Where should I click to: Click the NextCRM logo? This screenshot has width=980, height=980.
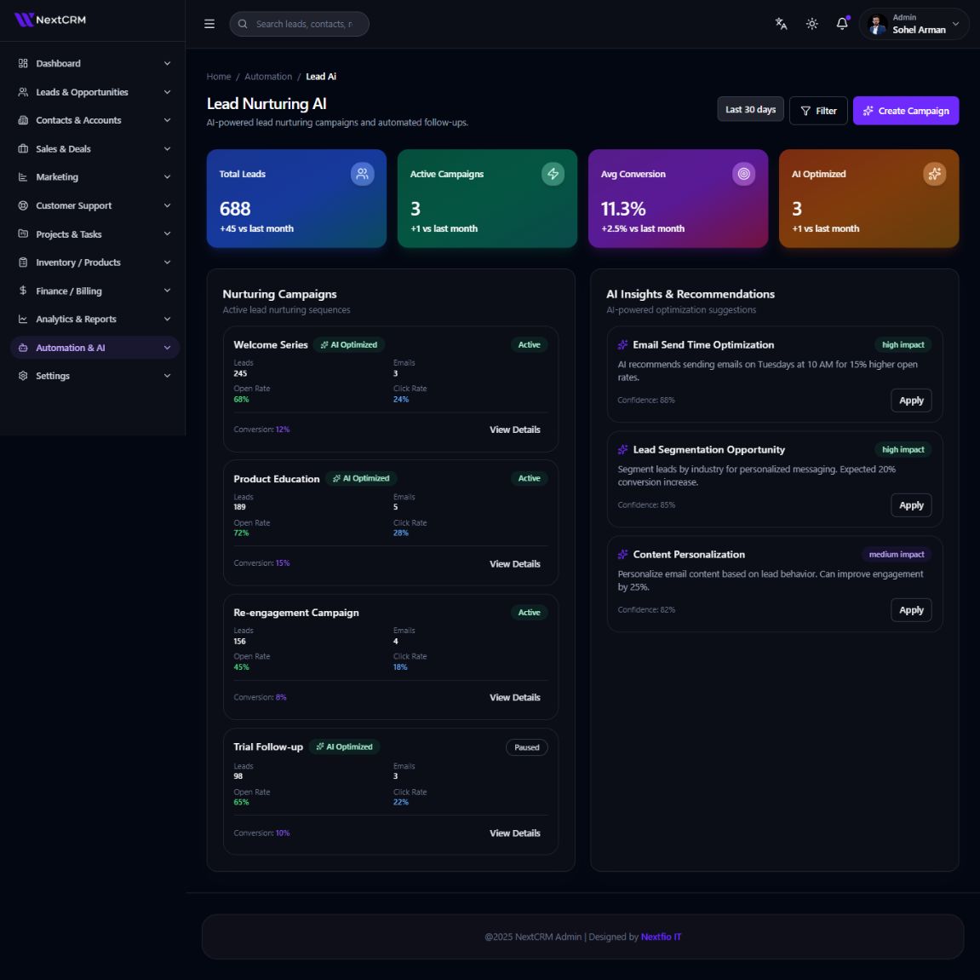[50, 20]
